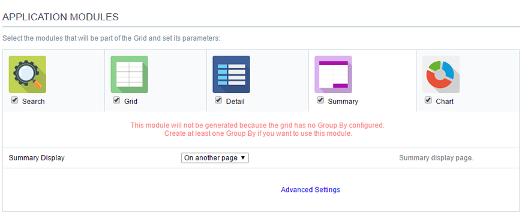Uncheck the Grid module checkbox
This screenshot has width=522, height=216.
click(116, 100)
